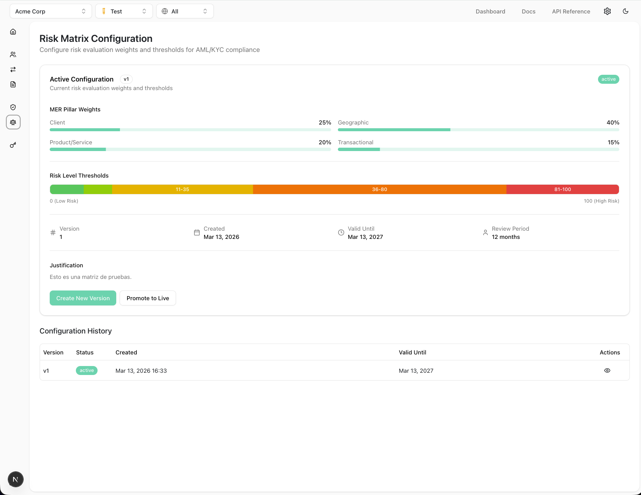The width and height of the screenshot is (641, 495).
Task: Click the Client weight progress bar
Action: coord(190,130)
